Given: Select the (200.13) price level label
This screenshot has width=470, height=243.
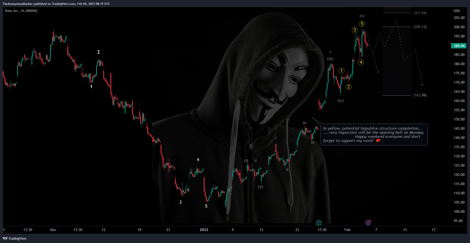Looking at the screenshot, I should coord(420,27).
